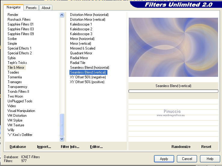The height and width of the screenshot is (166, 222).
Task: Select Visual Manipulation category
Action: coord(21,111)
